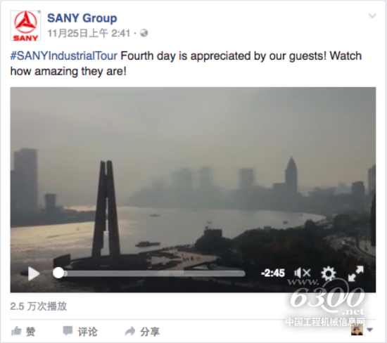387x343 pixels.
Task: Open the post options chevron
Action: pos(372,16)
